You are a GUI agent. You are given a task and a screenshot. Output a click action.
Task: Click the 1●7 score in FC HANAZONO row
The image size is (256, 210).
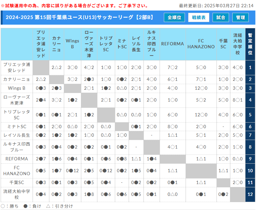click(57, 171)
